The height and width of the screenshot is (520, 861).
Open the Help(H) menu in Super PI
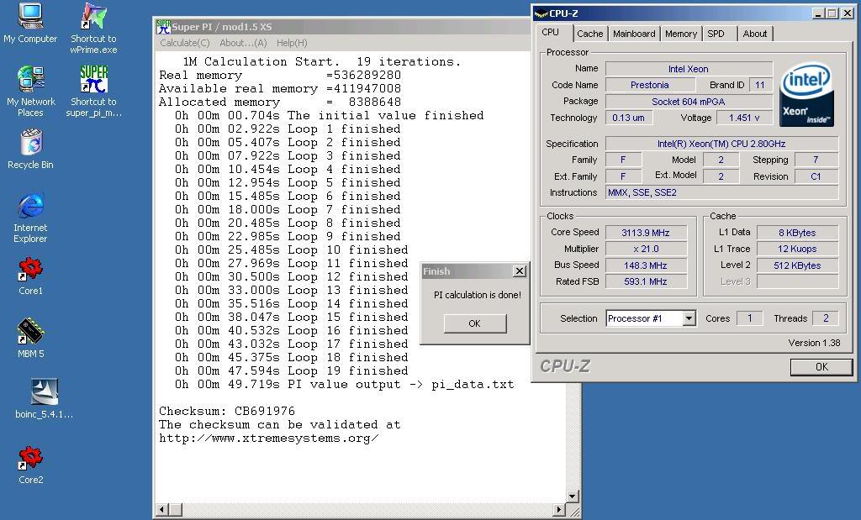point(292,43)
